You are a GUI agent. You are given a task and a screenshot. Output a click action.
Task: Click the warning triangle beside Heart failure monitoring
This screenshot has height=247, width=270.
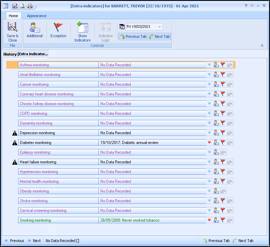click(14, 162)
